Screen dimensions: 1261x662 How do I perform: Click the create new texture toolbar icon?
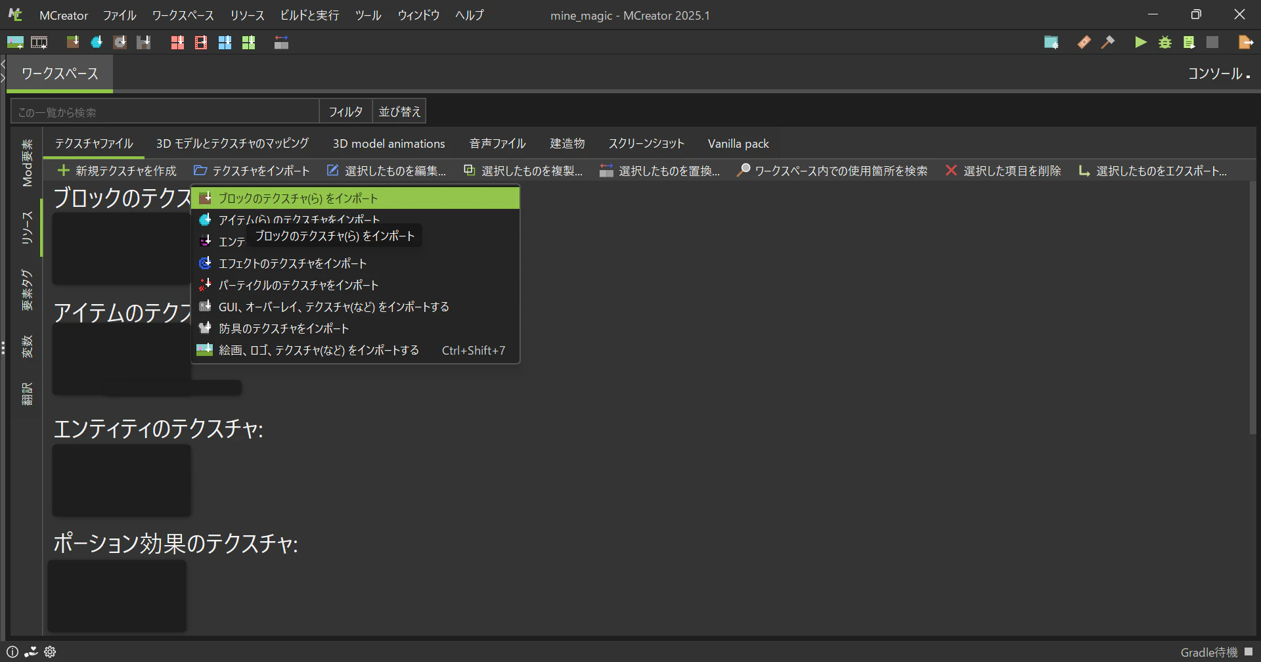tap(15, 43)
